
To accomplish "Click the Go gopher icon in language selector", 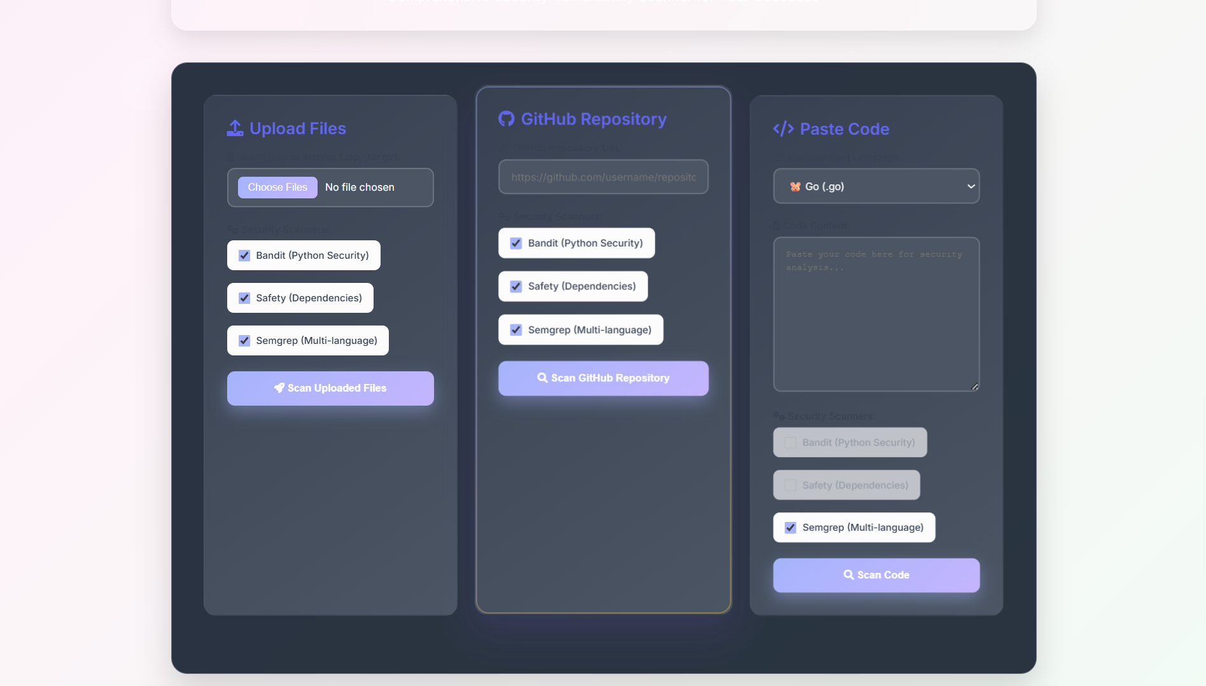I will click(795, 186).
